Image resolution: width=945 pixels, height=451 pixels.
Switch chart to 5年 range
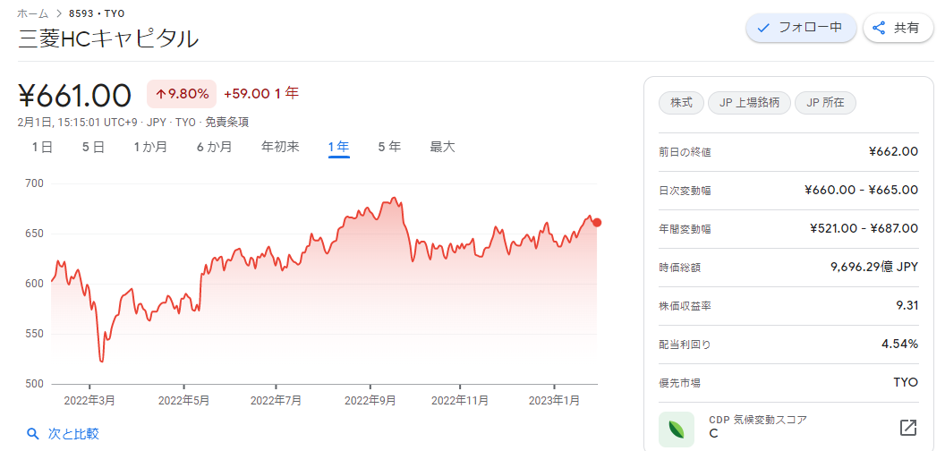coord(389,147)
